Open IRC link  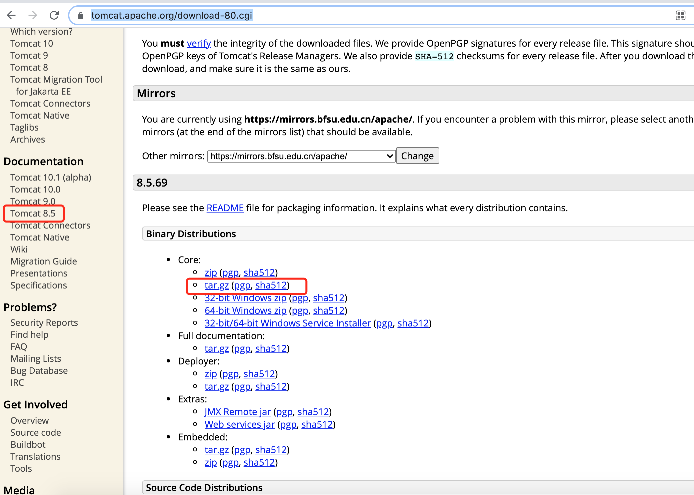click(x=17, y=382)
